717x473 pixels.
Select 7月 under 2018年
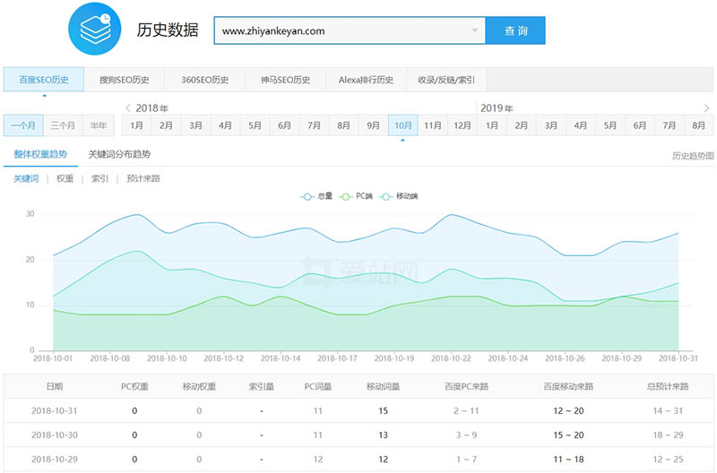coord(315,125)
